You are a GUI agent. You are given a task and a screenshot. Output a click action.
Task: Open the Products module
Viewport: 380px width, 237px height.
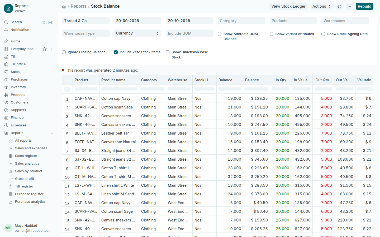pos(29,95)
